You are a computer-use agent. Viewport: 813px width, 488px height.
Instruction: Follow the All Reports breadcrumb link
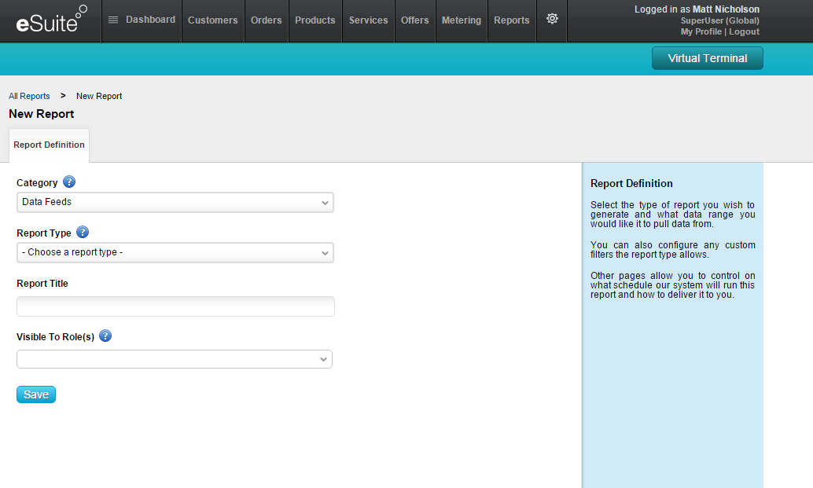pos(29,96)
